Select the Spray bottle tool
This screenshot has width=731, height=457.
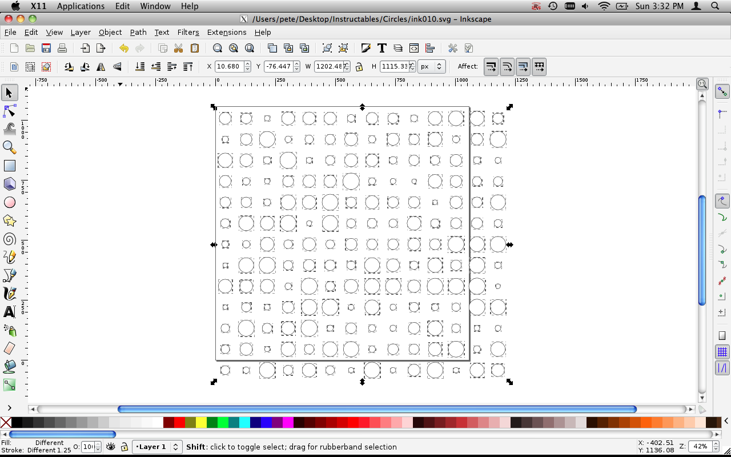tap(9, 330)
